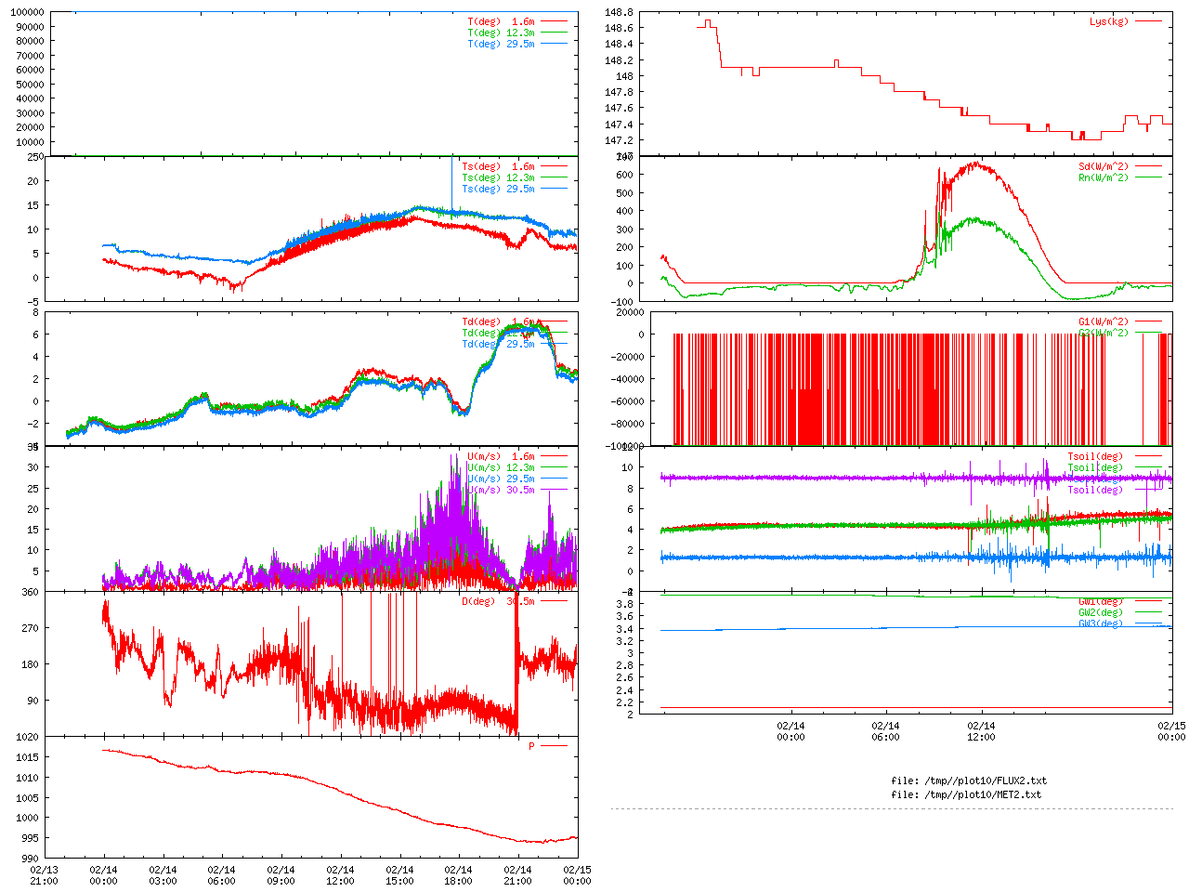Click the "G1(W/m^2)" legend label
1189x892 pixels.
1104,322
